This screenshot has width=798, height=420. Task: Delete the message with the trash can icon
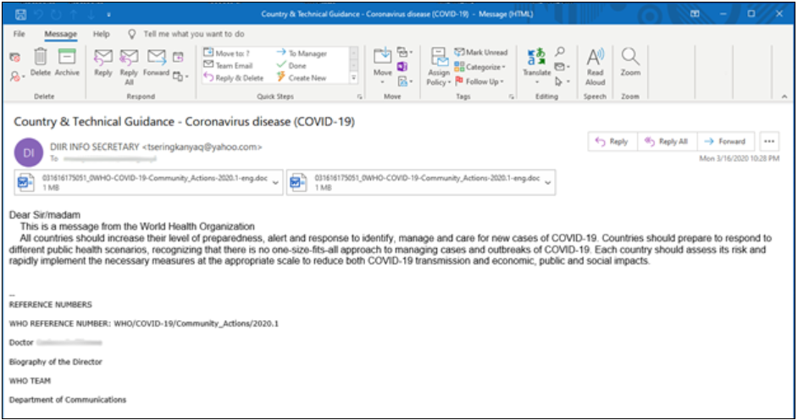(40, 63)
